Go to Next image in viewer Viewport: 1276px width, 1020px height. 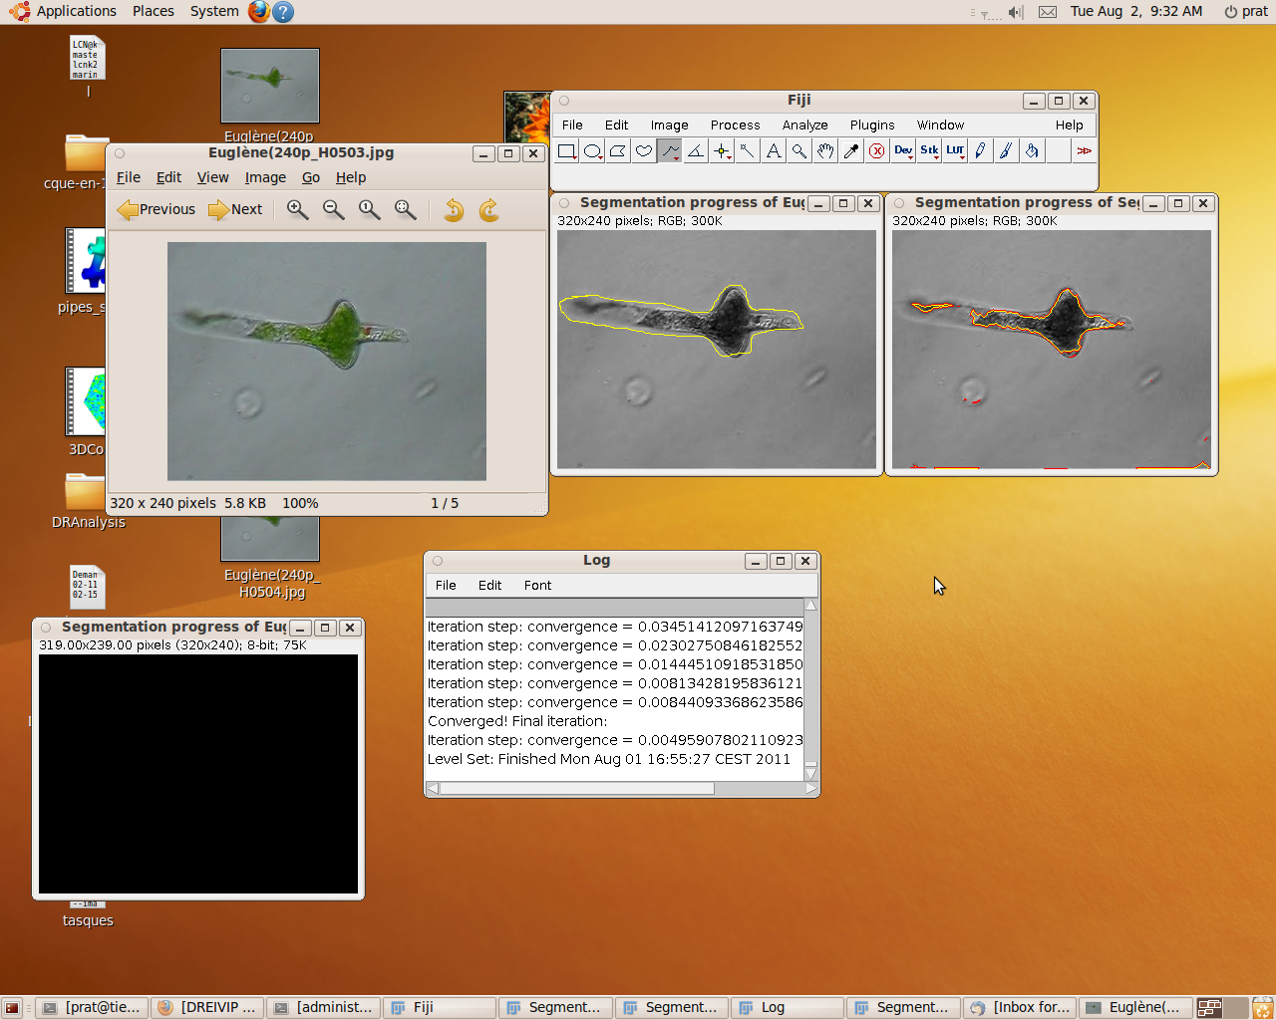point(235,209)
